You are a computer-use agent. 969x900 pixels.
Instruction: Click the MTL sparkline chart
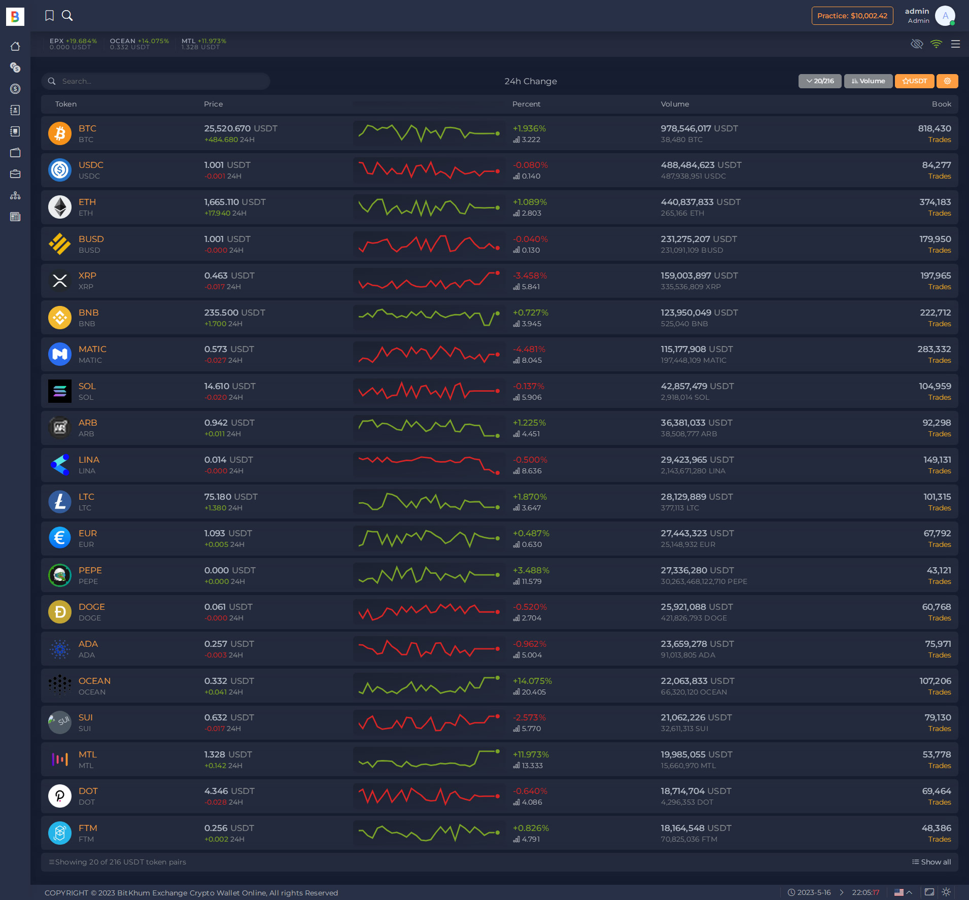point(429,759)
